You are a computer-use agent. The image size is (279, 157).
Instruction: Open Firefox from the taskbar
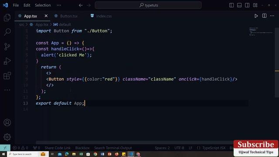pos(116,154)
